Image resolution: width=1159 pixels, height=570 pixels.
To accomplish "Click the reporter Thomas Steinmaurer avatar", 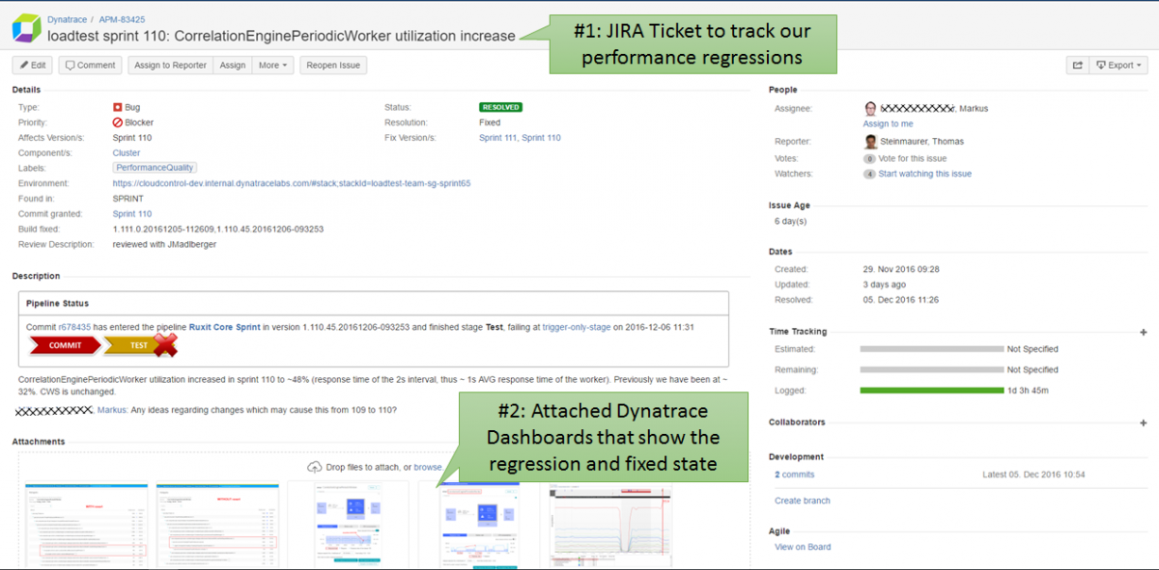I will [x=870, y=142].
